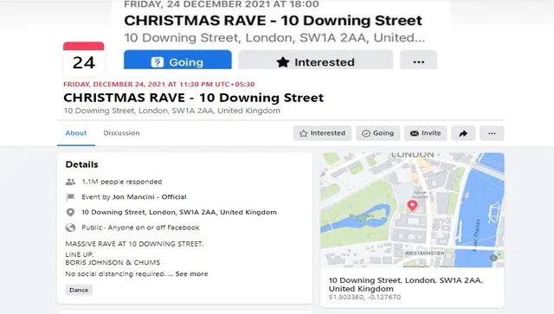554x314 pixels.
Task: Click the blue Going button
Action: (x=177, y=60)
